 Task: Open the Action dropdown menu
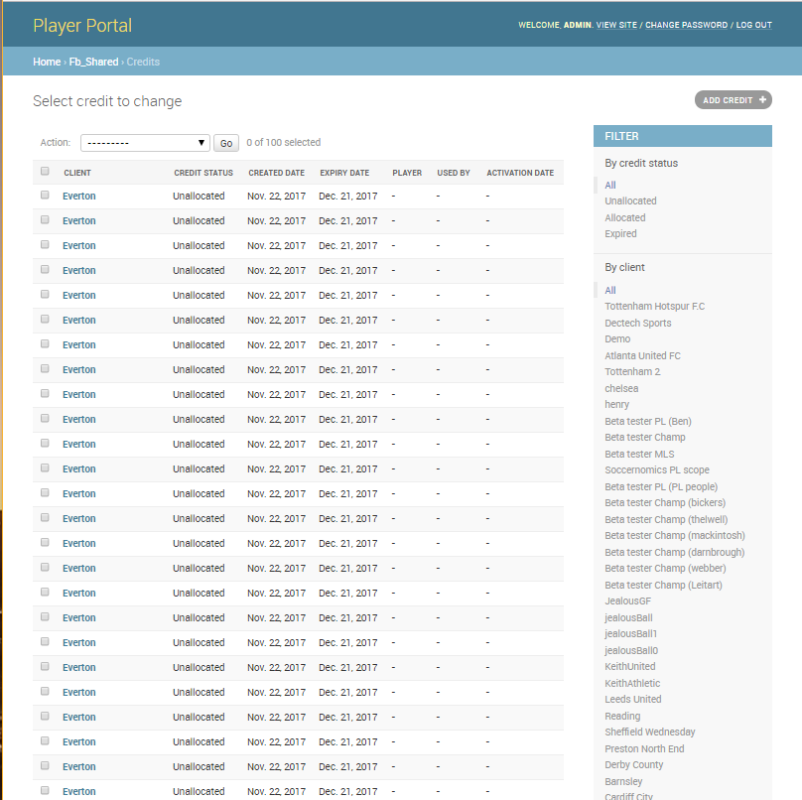click(x=145, y=143)
